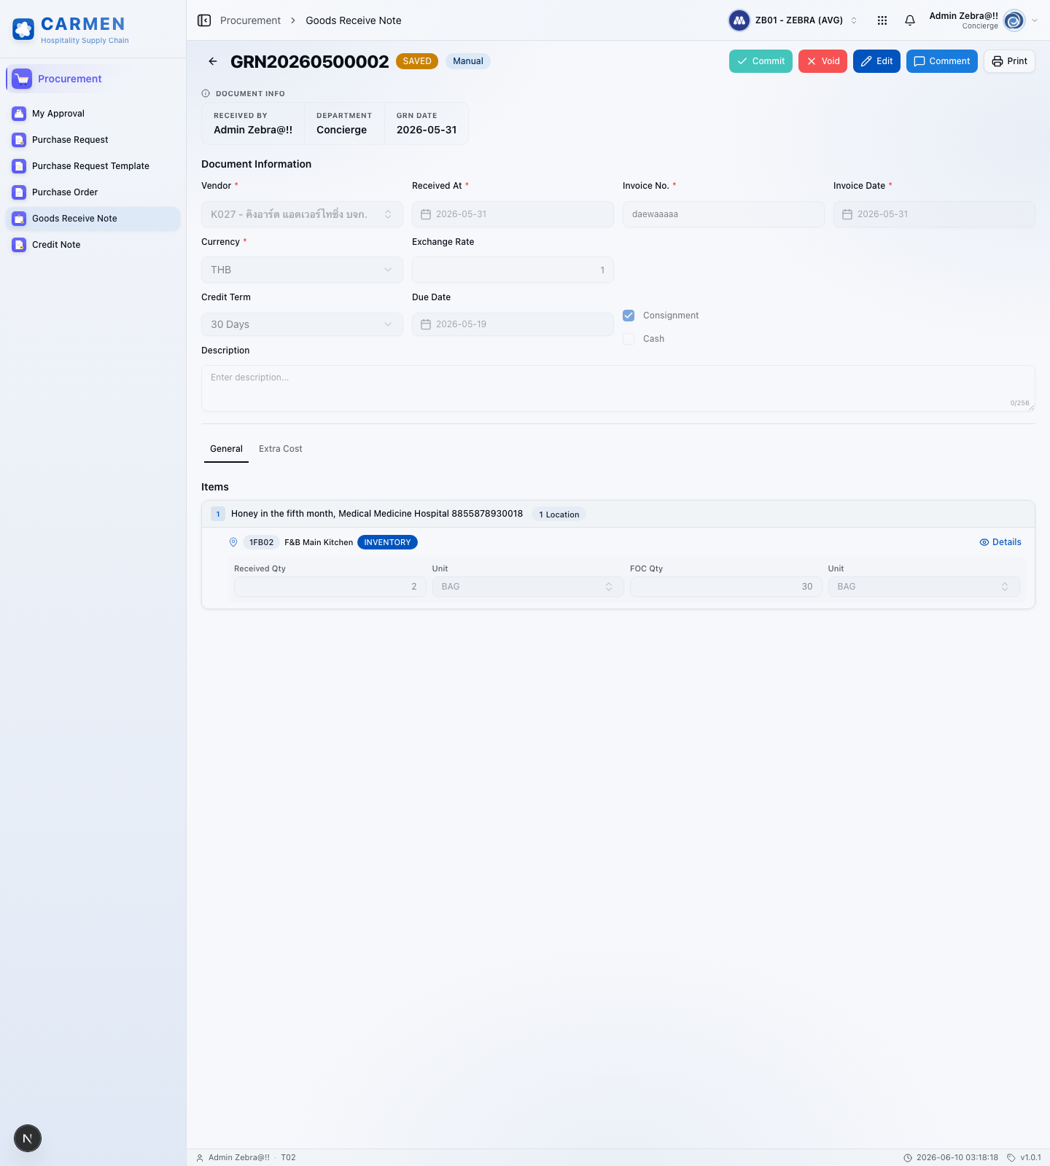The image size is (1050, 1166).
Task: Click the Edit button
Action: [x=876, y=61]
